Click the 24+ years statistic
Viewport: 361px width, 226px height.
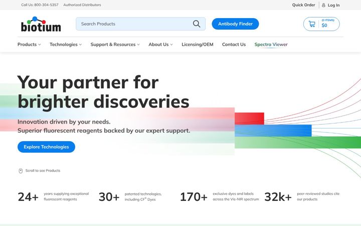pyautogui.click(x=54, y=197)
